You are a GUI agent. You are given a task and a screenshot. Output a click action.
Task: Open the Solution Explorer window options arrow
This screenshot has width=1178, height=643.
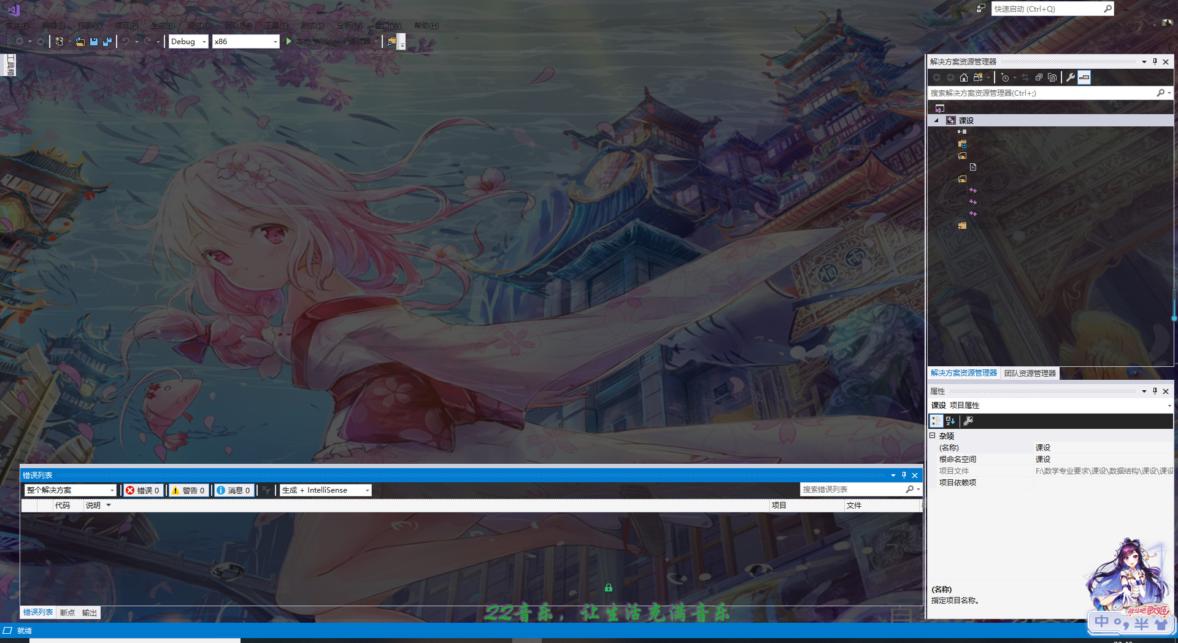click(x=1144, y=62)
